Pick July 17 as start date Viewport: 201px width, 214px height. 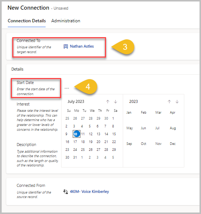pyautogui.click(x=75, y=142)
